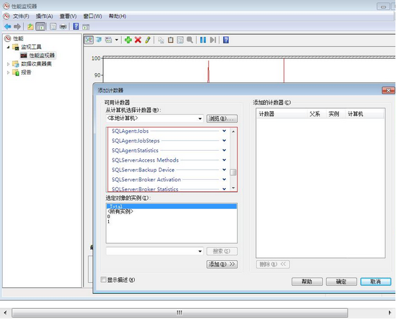
Task: Select instance 0 in the list
Action: (x=172, y=217)
